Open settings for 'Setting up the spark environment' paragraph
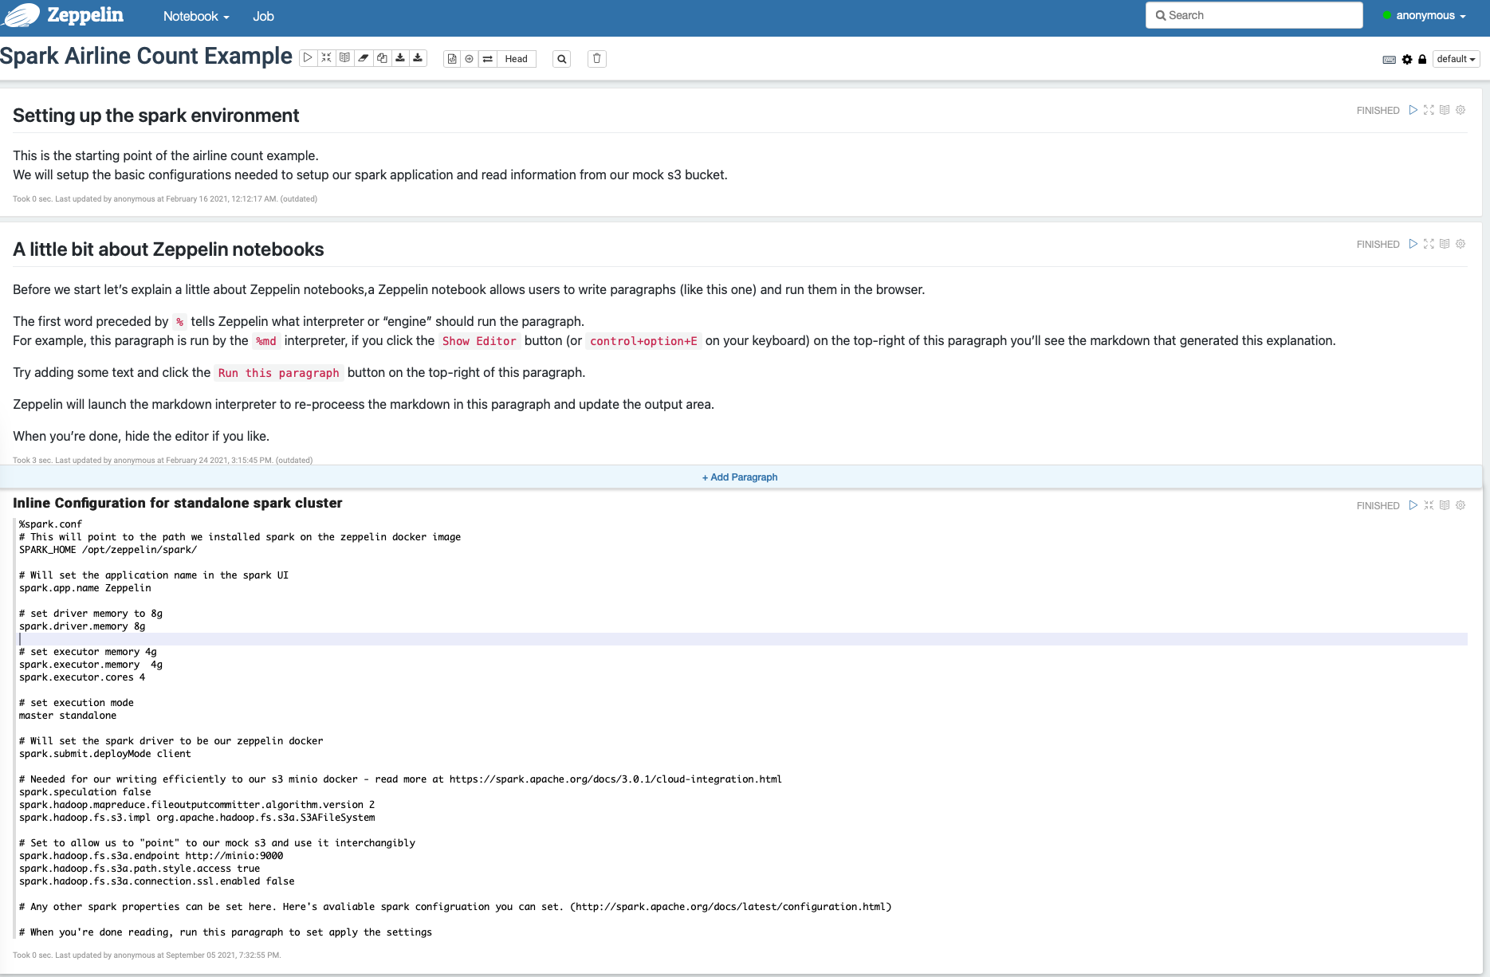Image resolution: width=1490 pixels, height=977 pixels. [1461, 110]
